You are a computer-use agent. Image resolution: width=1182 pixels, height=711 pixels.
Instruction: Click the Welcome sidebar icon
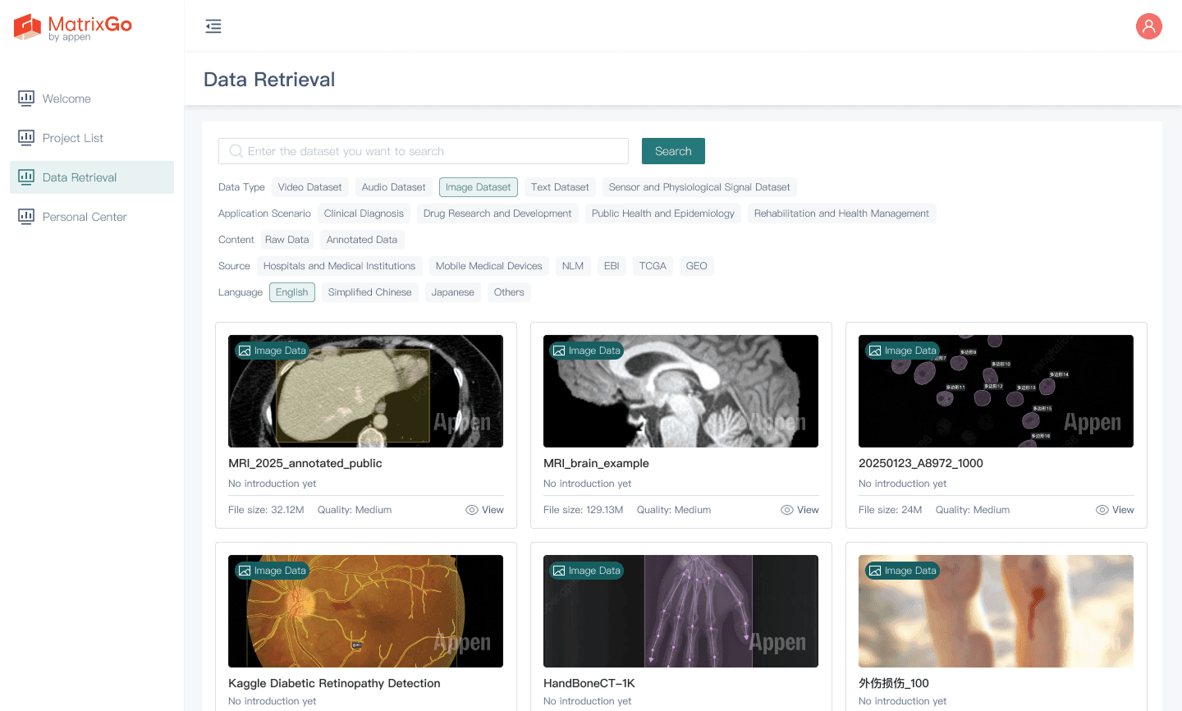pos(26,99)
